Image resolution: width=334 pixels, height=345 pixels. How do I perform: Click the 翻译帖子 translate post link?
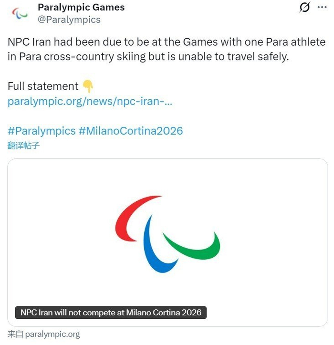pyautogui.click(x=23, y=146)
